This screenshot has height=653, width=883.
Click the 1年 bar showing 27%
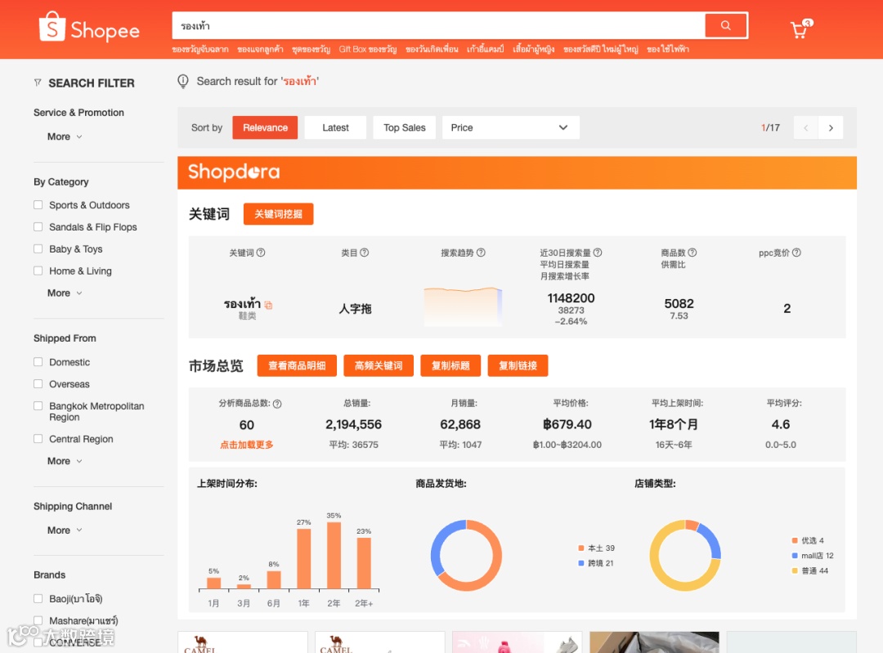[304, 558]
